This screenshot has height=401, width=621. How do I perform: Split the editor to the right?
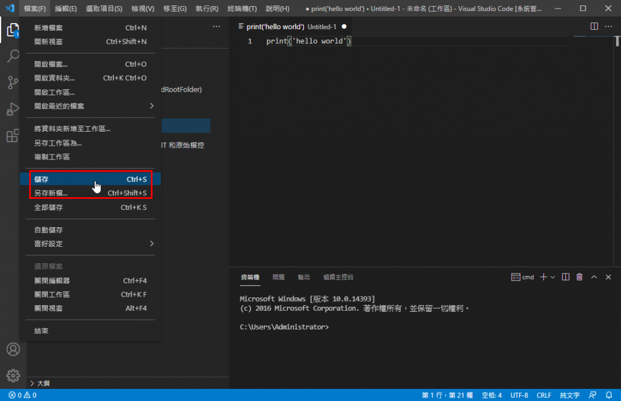[594, 27]
